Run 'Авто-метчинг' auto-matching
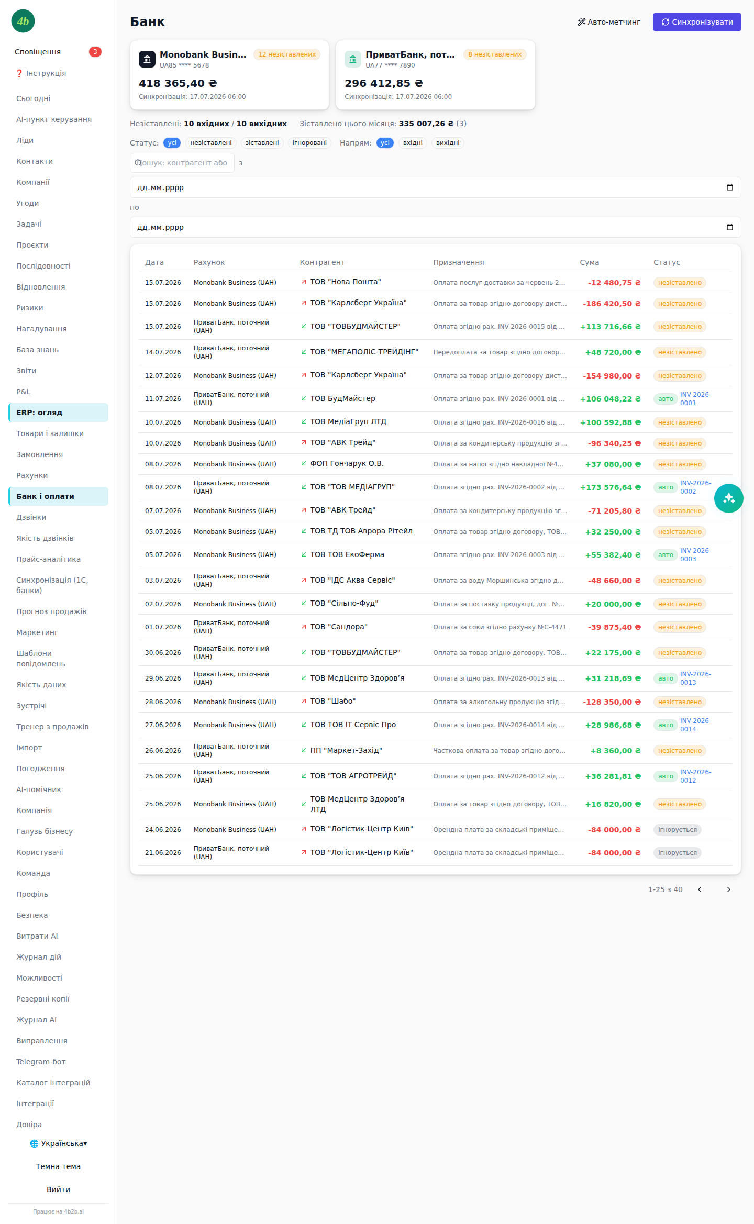754x1224 pixels. 609,22
